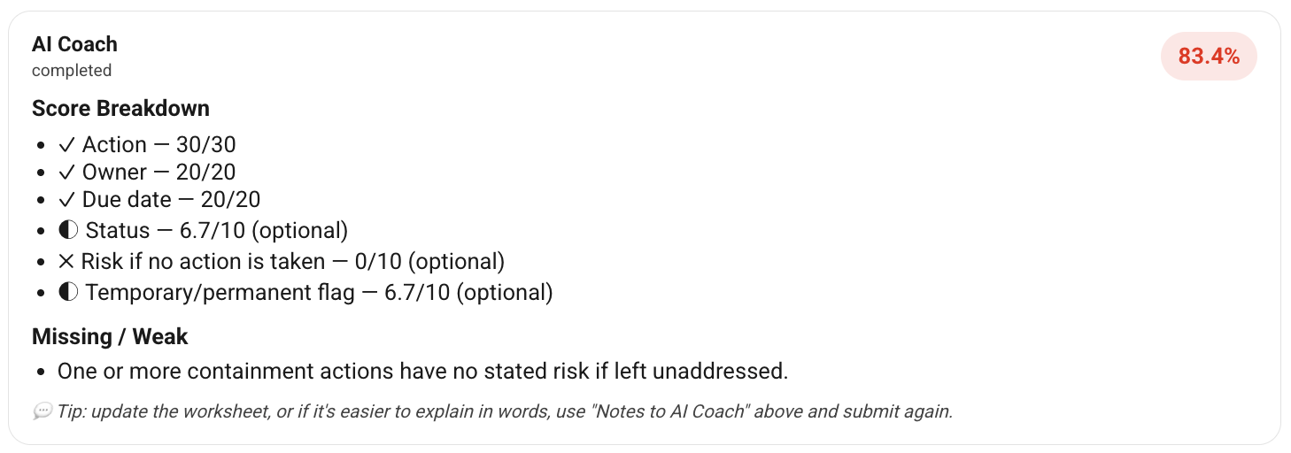Viewport: 1291px width, 453px height.
Task: Click half-circle icon beside Temporary/permanent flag
Action: [x=68, y=292]
